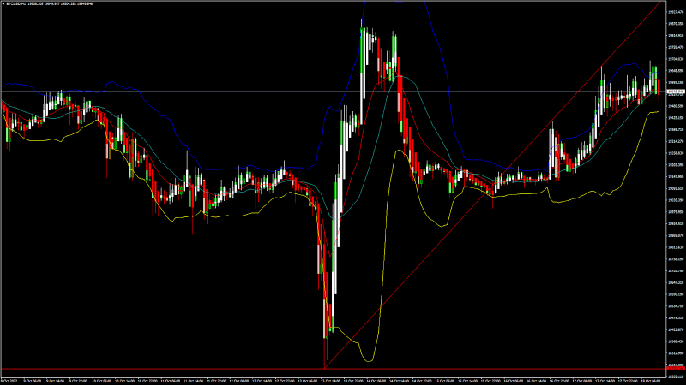Click the '16 Oct 06:00' time axis label
Image resolution: width=686 pixels, height=385 pixels.
513,381
